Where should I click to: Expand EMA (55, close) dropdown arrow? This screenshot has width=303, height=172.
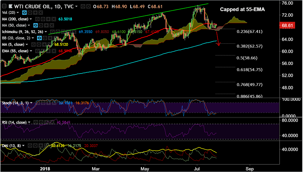[x=31, y=51]
